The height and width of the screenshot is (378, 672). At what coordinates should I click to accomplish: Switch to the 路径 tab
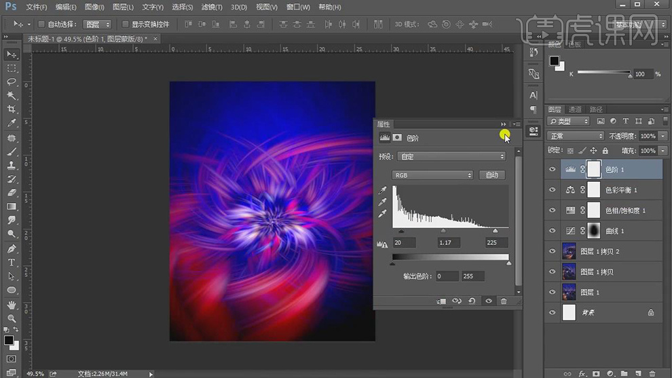(596, 109)
